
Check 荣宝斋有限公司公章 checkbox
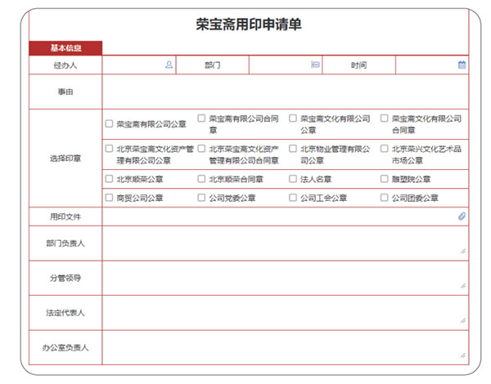[109, 123]
